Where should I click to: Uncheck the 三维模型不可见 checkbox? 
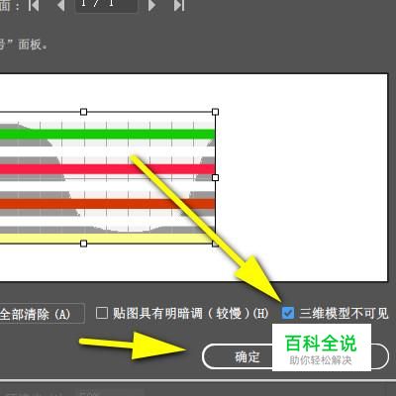tap(288, 313)
